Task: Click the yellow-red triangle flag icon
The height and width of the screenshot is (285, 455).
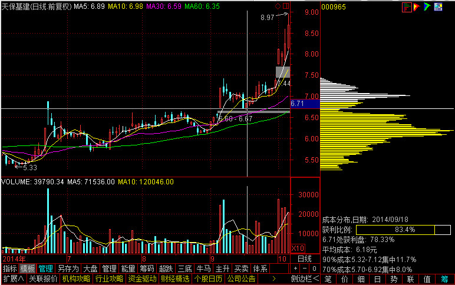Action: point(417,7)
